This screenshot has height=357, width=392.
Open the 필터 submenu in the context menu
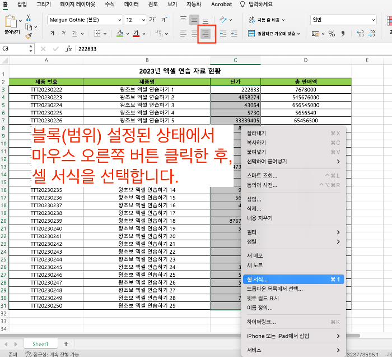tap(293, 232)
